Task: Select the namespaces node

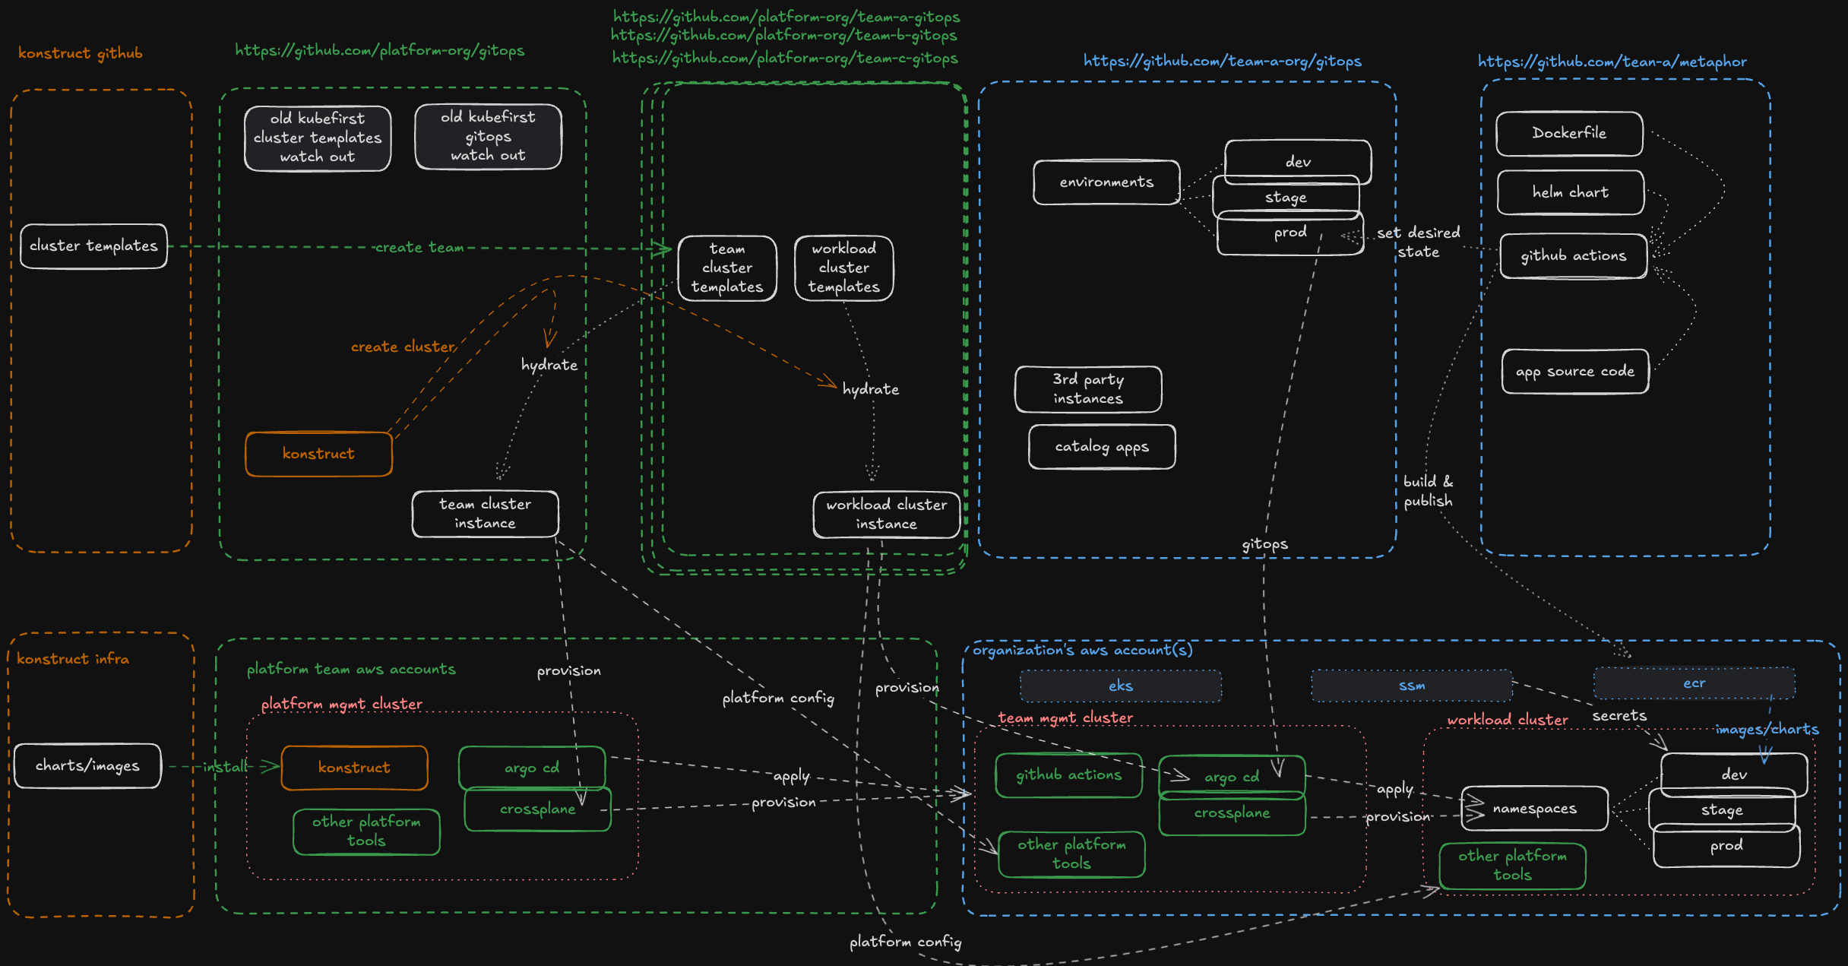Action: pyautogui.click(x=1534, y=809)
